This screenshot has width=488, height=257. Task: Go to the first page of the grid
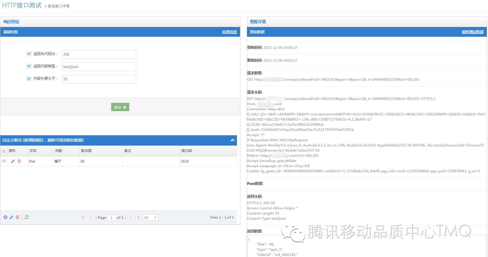[x=83, y=217]
